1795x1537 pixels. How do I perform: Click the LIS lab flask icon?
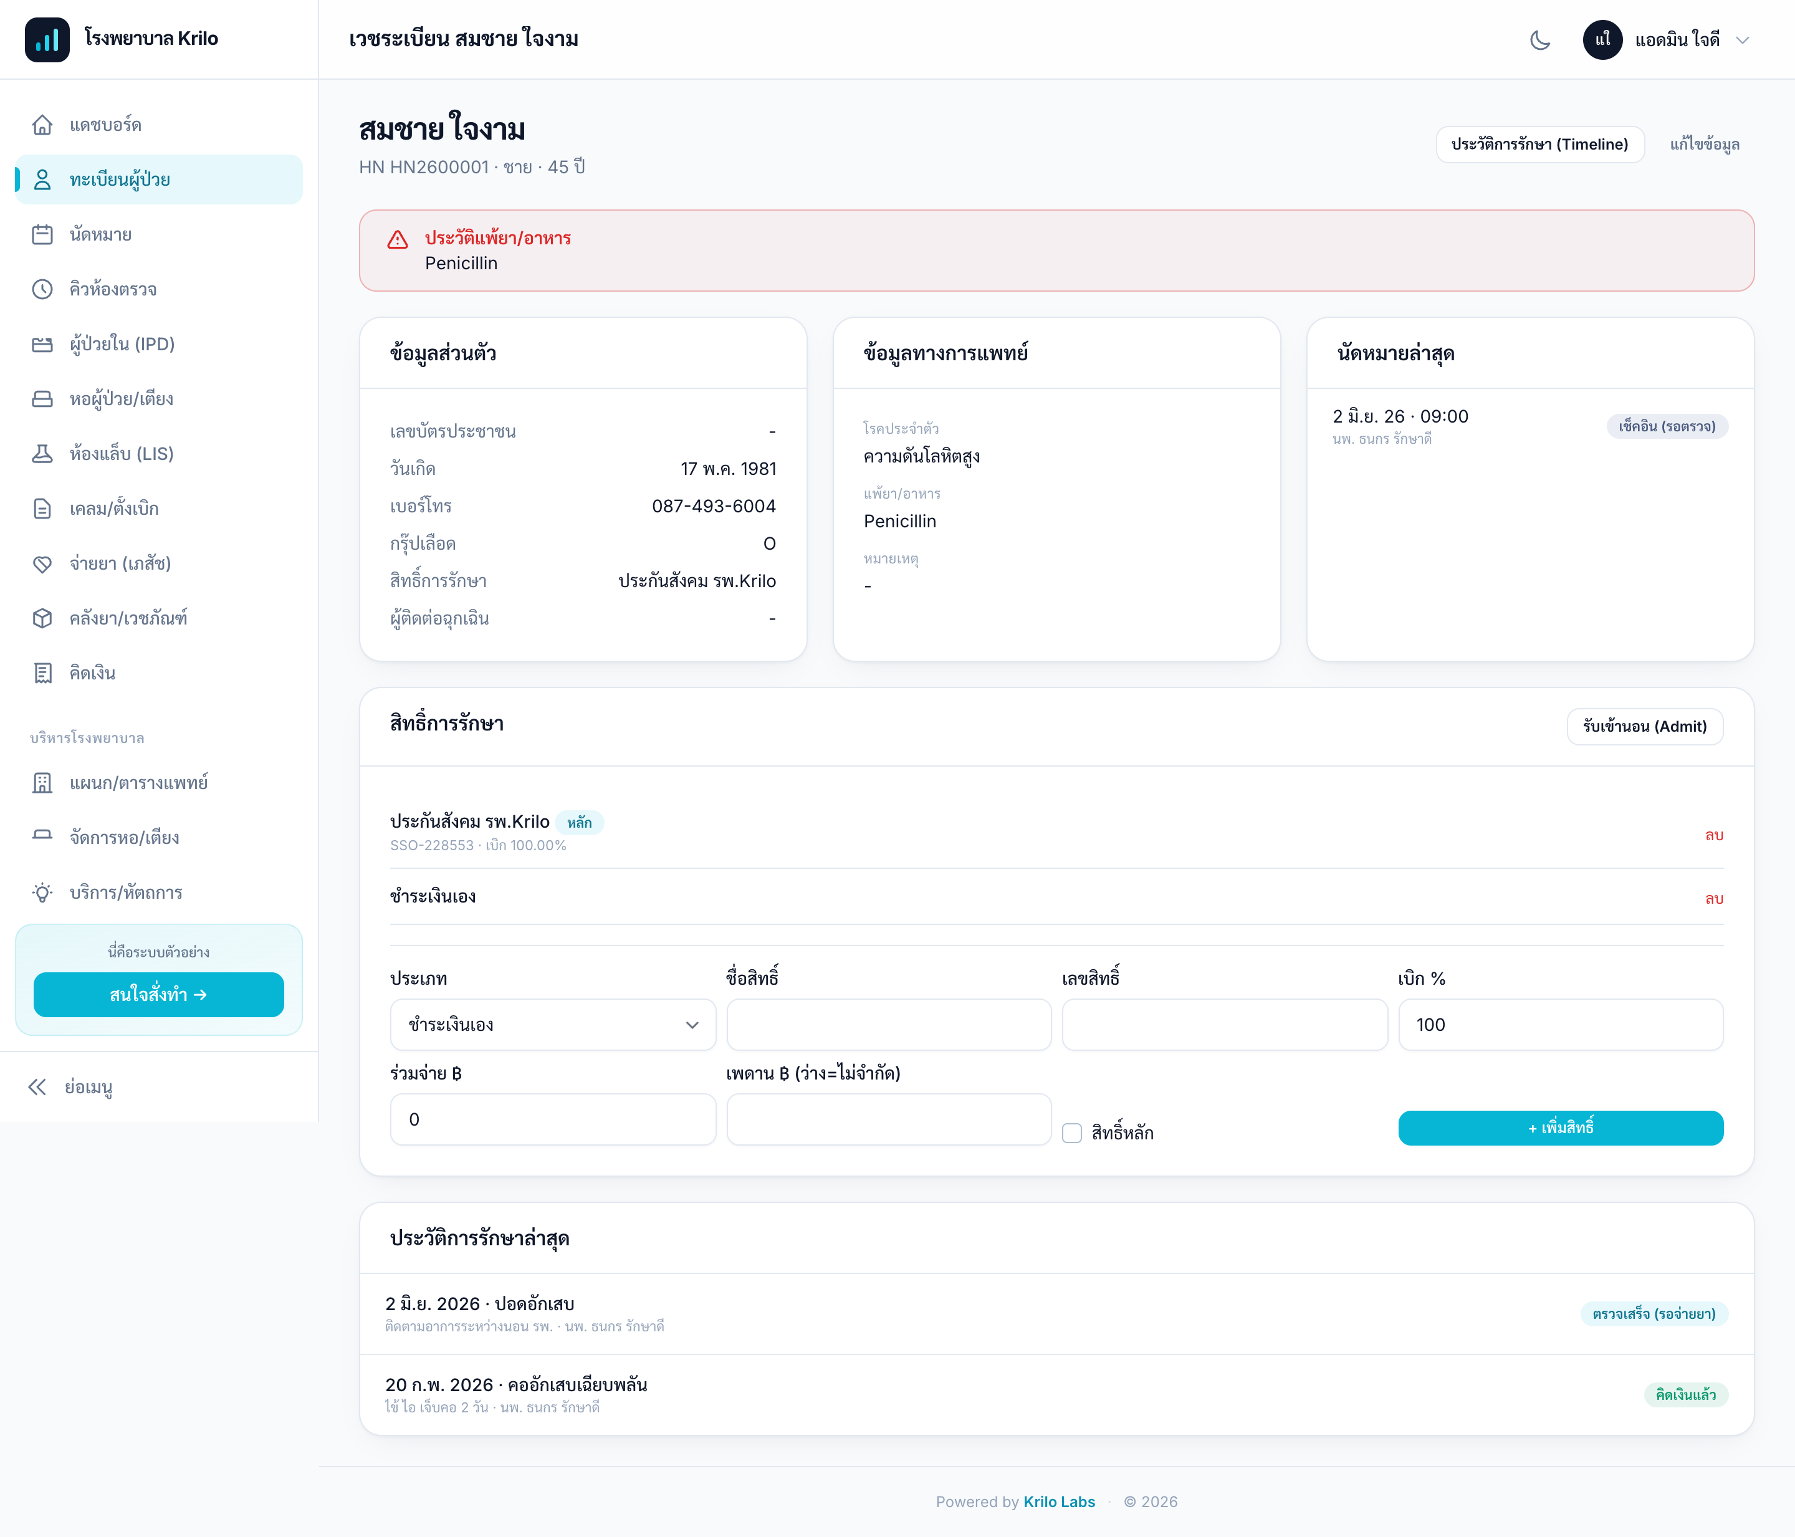(x=42, y=454)
